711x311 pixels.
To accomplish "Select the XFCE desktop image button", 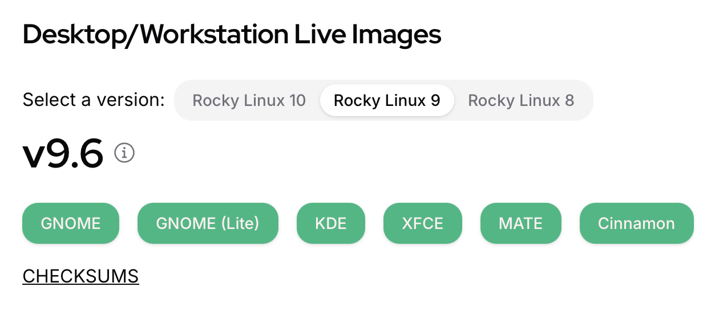I will tap(423, 223).
